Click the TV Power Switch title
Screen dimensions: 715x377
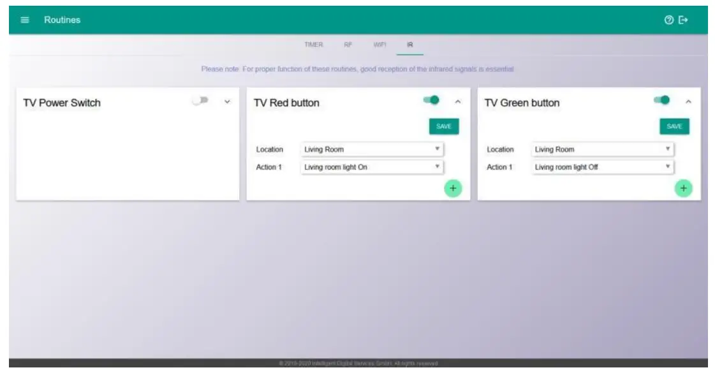[x=62, y=103]
